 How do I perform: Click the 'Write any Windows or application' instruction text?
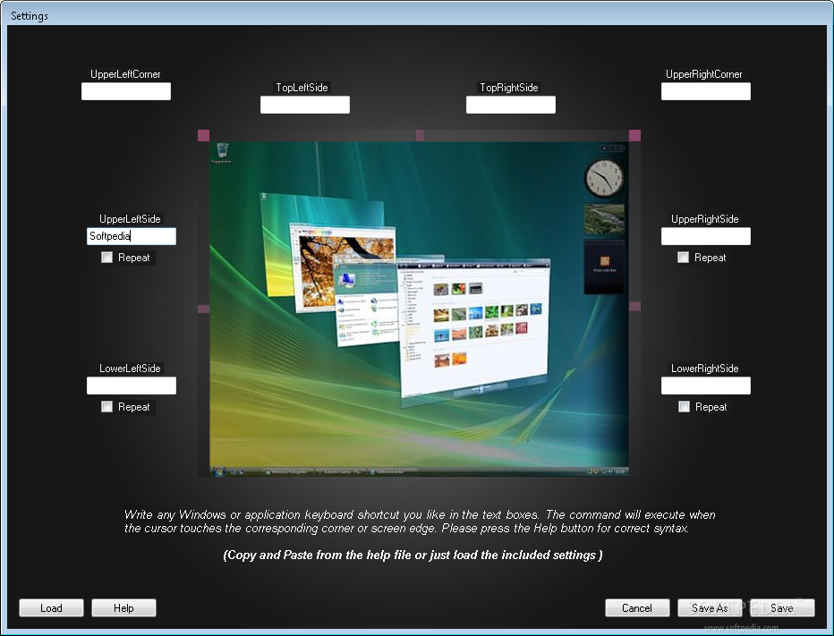point(420,522)
